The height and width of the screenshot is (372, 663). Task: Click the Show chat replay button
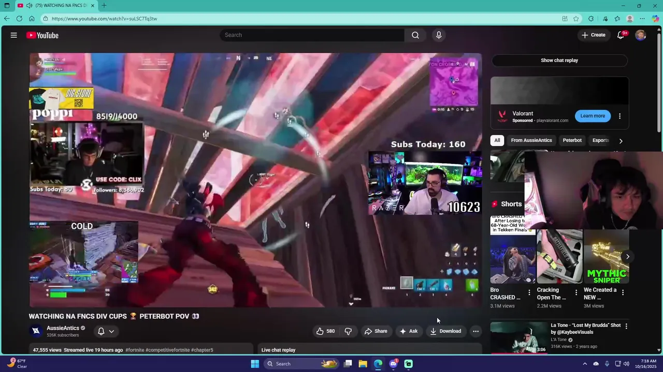pos(559,60)
